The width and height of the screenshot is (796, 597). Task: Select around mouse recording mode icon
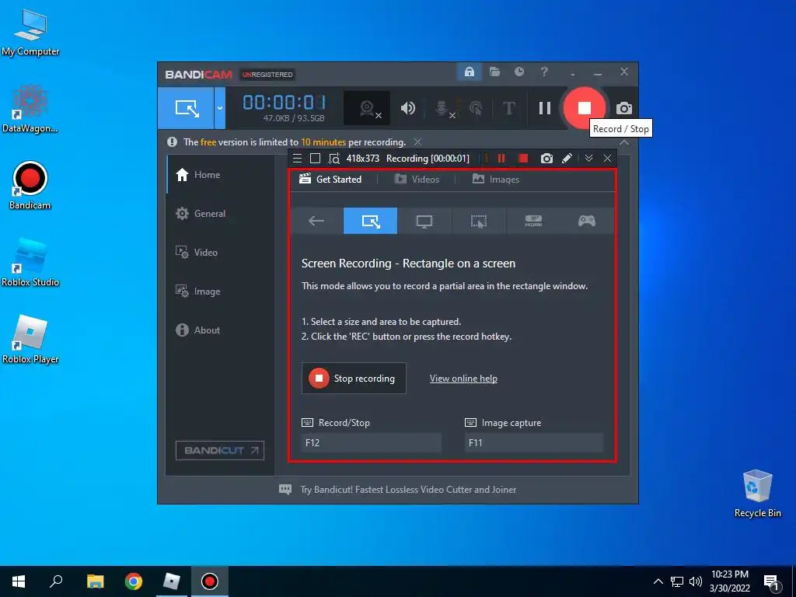[479, 221]
